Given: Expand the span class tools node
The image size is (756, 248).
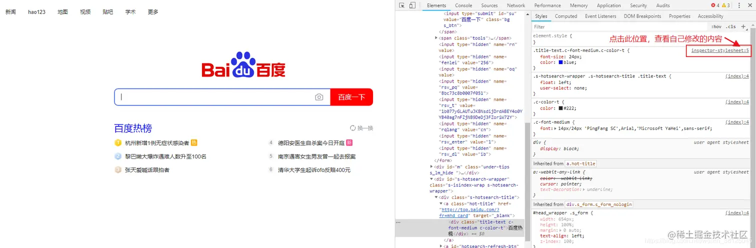Looking at the screenshot, I should pyautogui.click(x=436, y=38).
